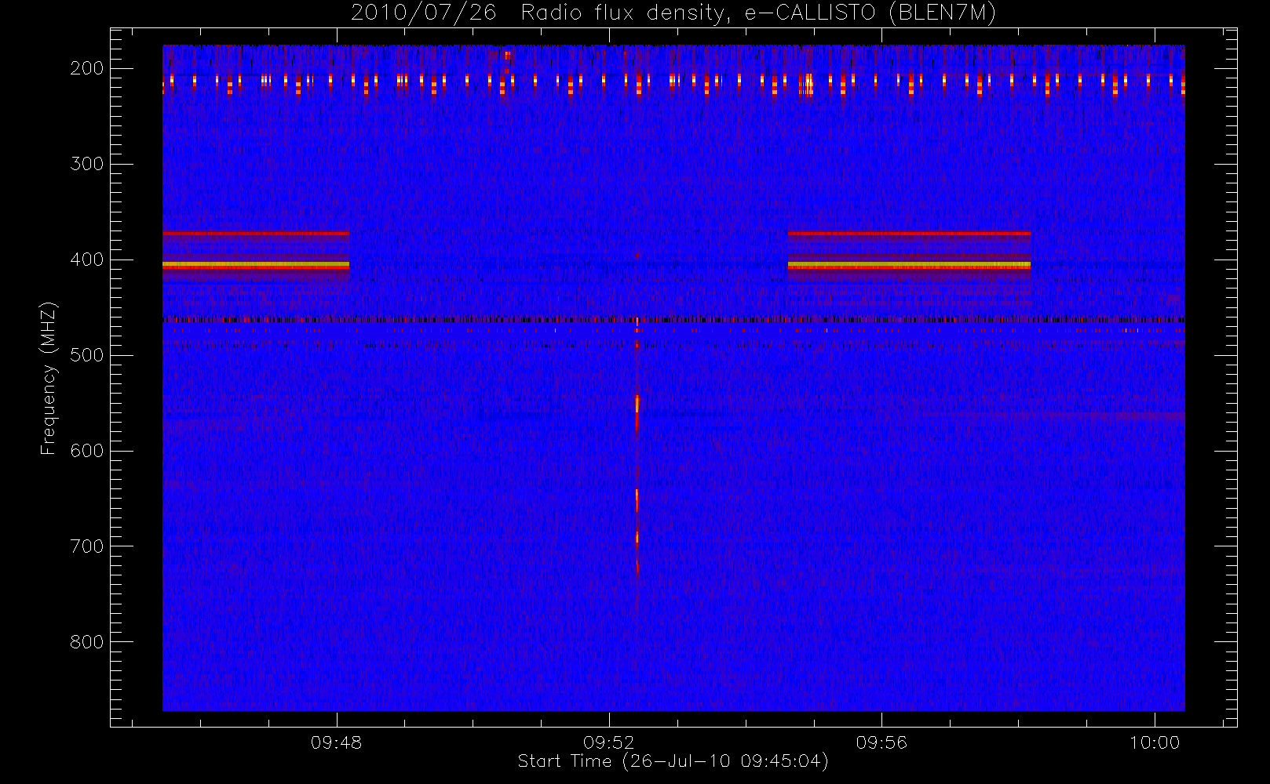Click the plot title '2010/07/26 Radio flux density'

(673, 13)
